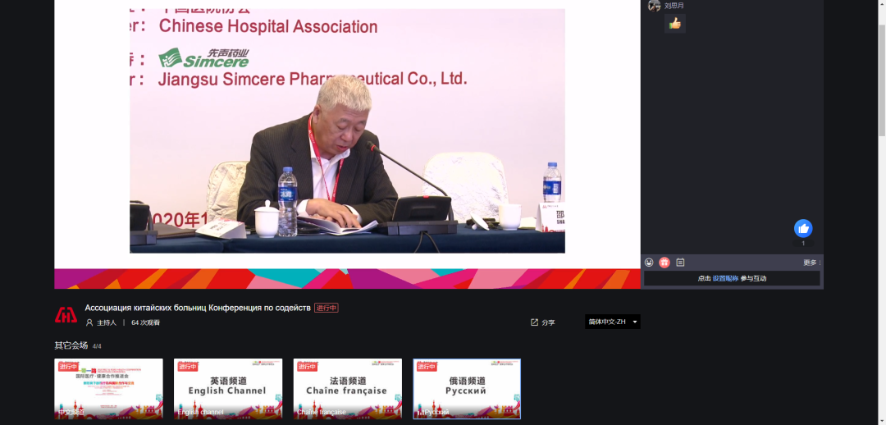Switch to Chaîne française stream

tap(347, 389)
